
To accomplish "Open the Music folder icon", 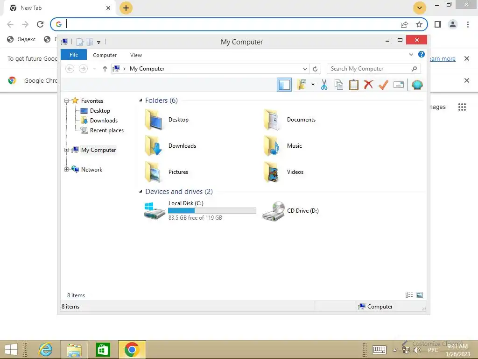I will coord(272,146).
